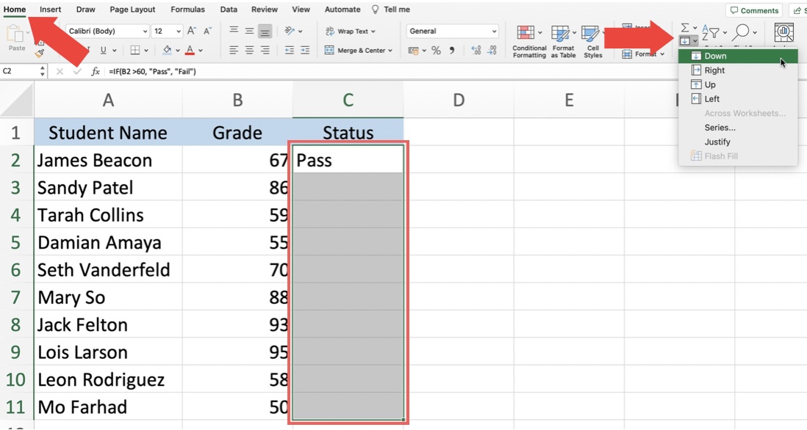The image size is (807, 430).
Task: Increase font size with large A icon
Action: coord(191,31)
